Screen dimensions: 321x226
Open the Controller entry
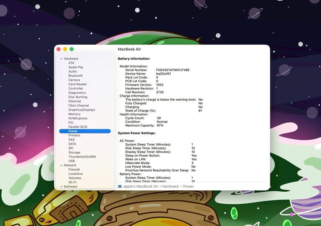(76, 89)
